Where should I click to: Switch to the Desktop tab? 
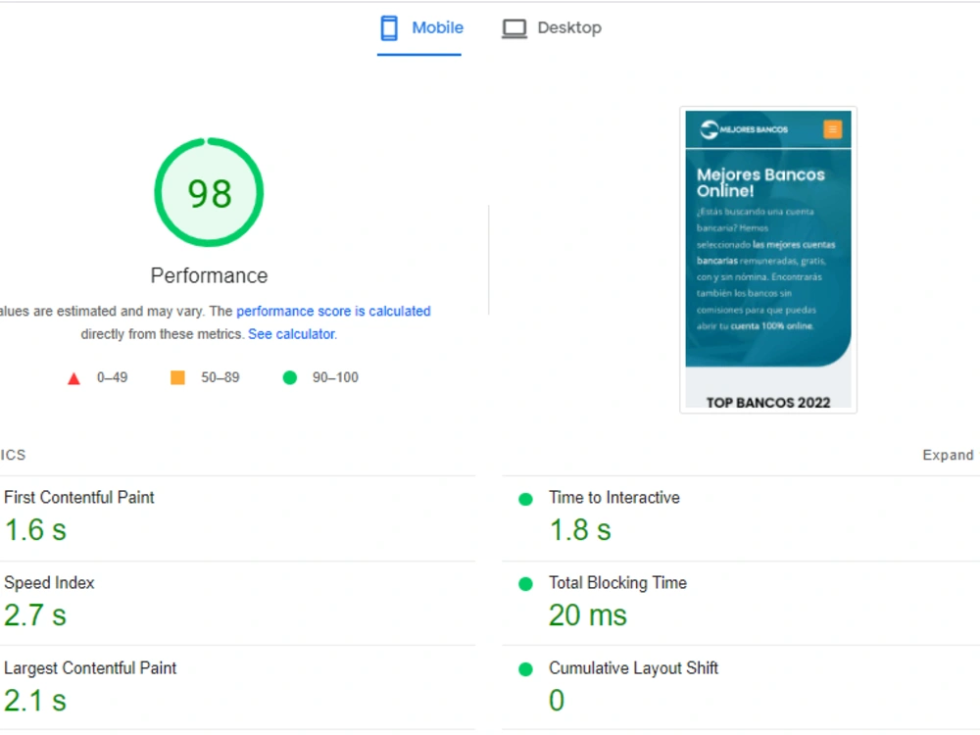point(552,28)
